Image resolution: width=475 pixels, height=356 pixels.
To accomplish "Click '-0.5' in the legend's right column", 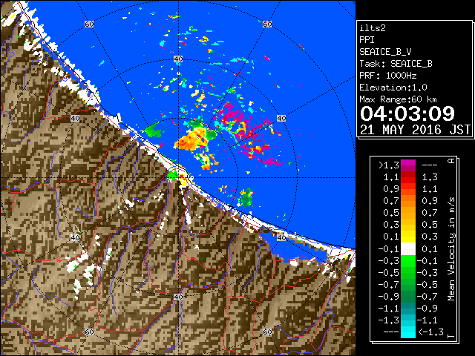I will [427, 285].
